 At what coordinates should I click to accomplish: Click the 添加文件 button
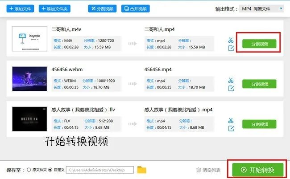[x=20, y=8]
